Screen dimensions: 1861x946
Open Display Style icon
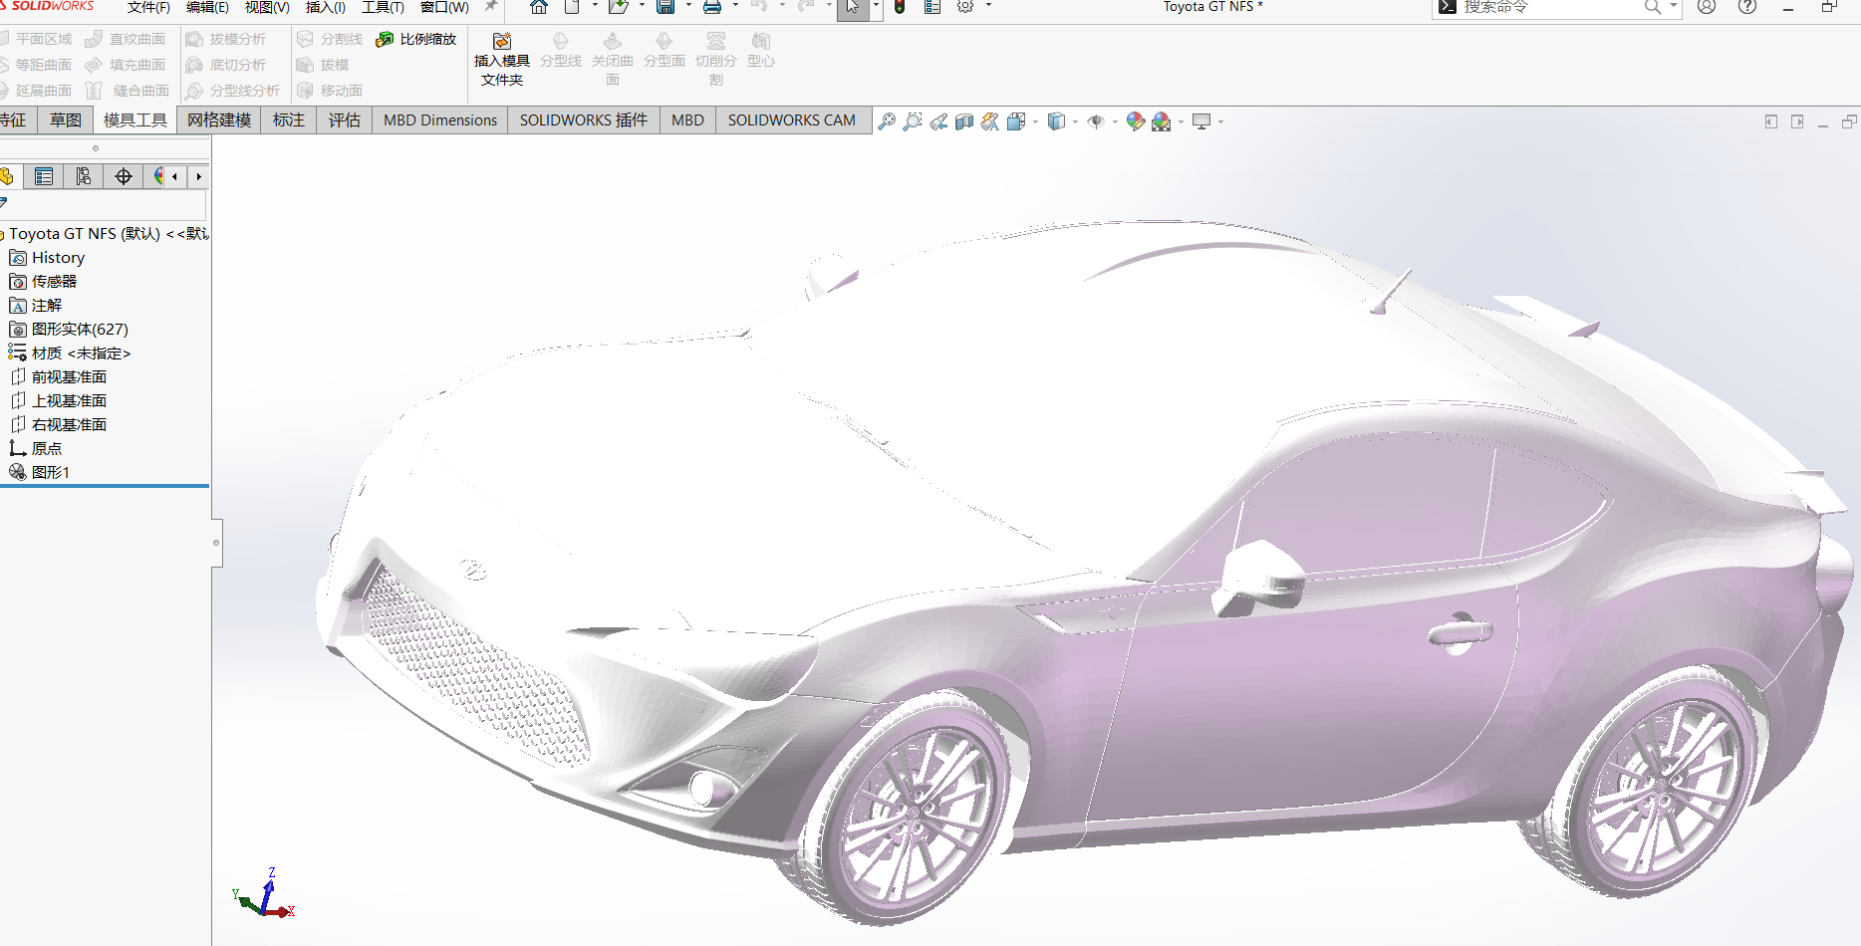[x=1056, y=121]
